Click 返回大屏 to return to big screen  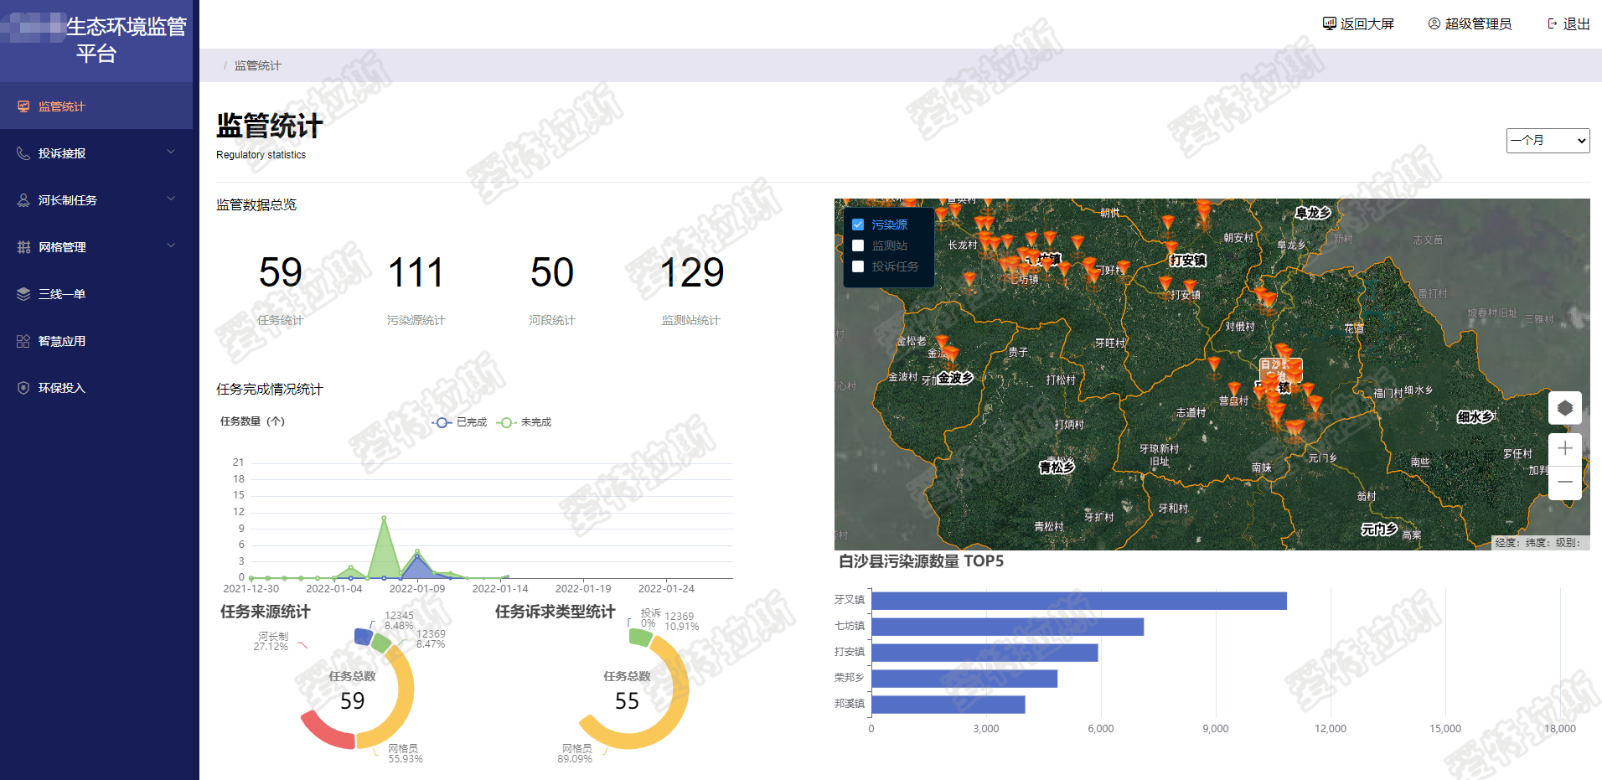(x=1358, y=24)
